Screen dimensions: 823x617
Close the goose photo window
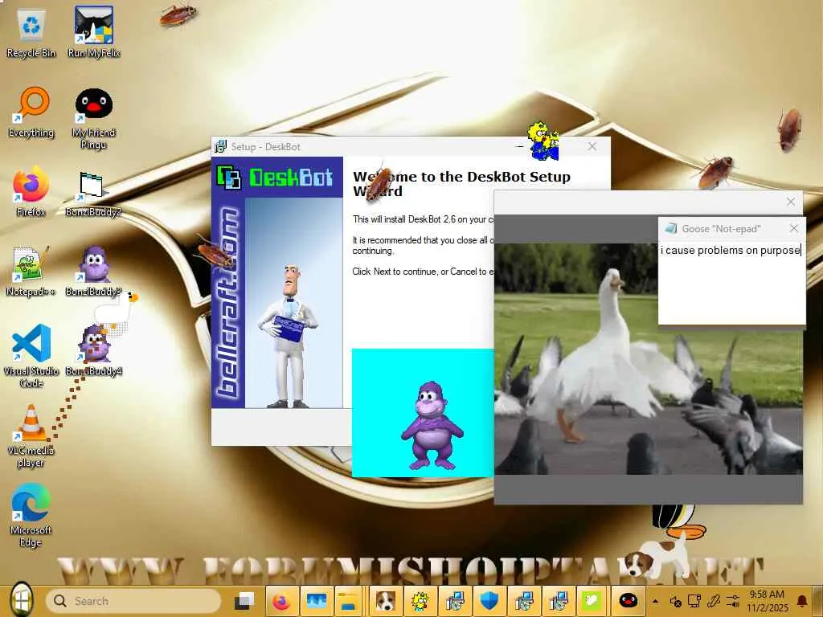(791, 202)
